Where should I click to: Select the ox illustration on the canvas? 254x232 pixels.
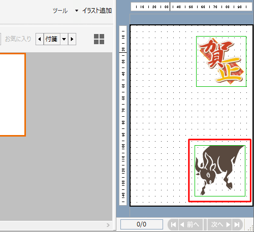pyautogui.click(x=220, y=171)
